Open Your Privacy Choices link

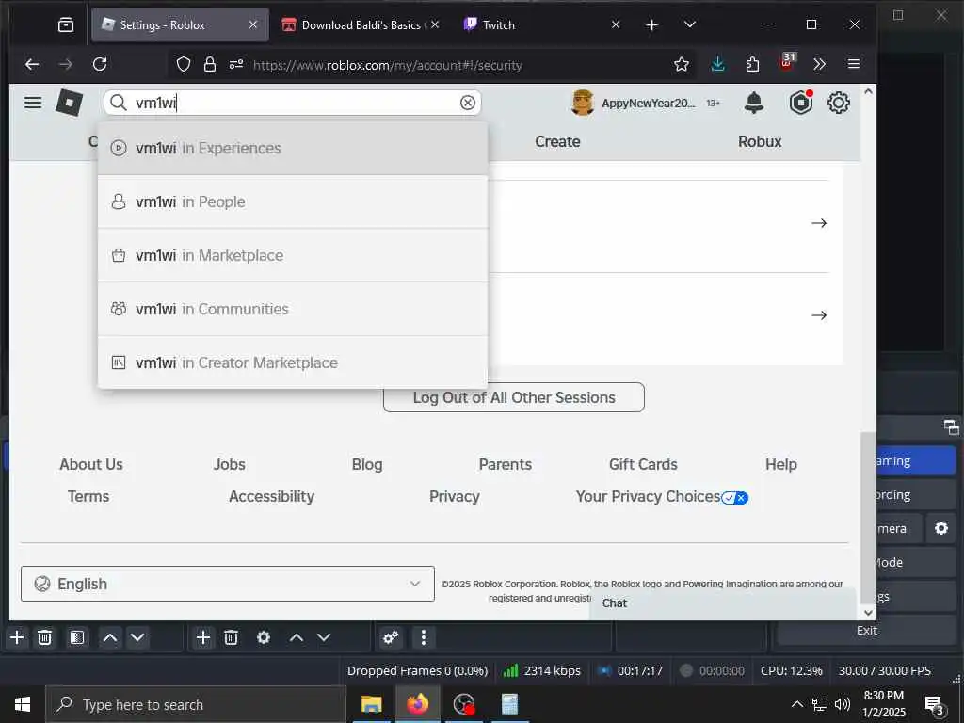pos(662,497)
